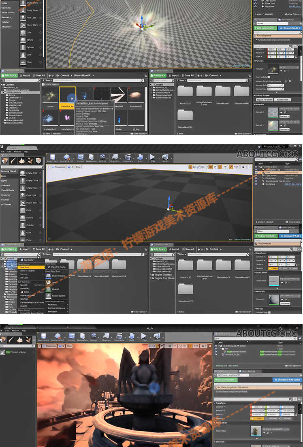Toggle Reset on Detach checkbox in the top editor
Viewport: 303px width, 447px height.
tap(269, 77)
